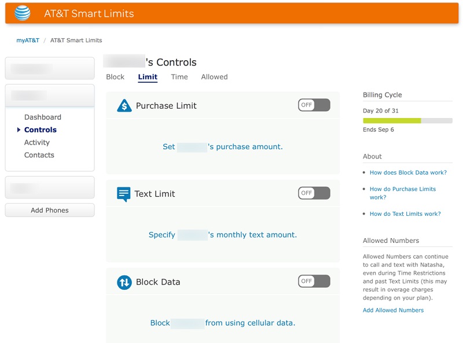
Task: Click the AT&T globe logo
Action: [x=23, y=13]
